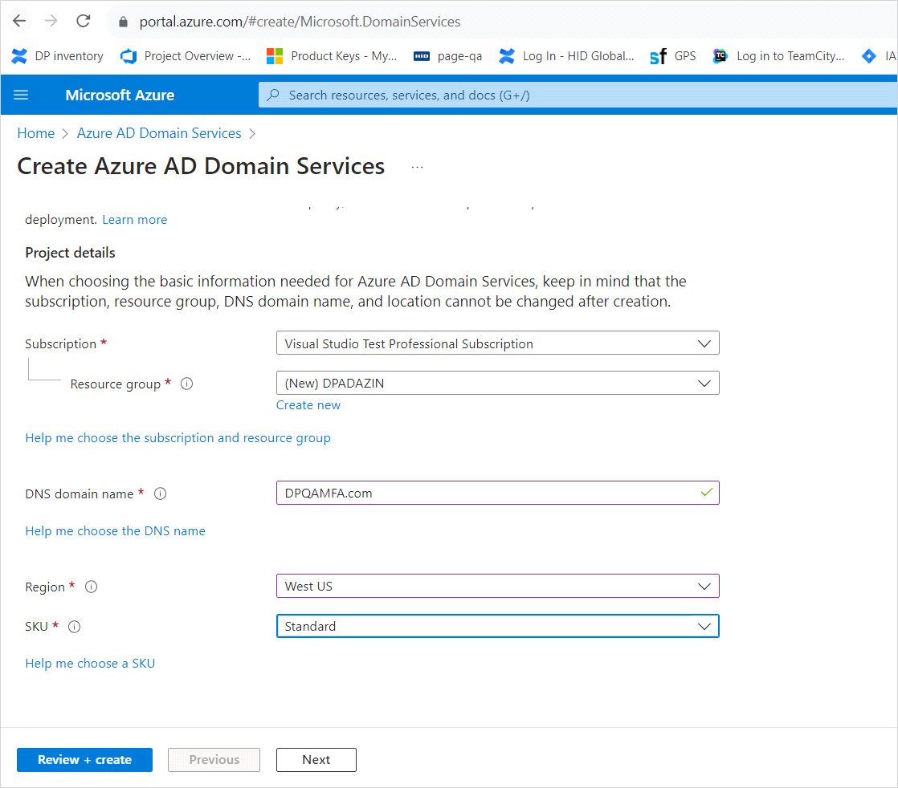The width and height of the screenshot is (898, 788).
Task: Click the Region info icon
Action: pos(91,587)
